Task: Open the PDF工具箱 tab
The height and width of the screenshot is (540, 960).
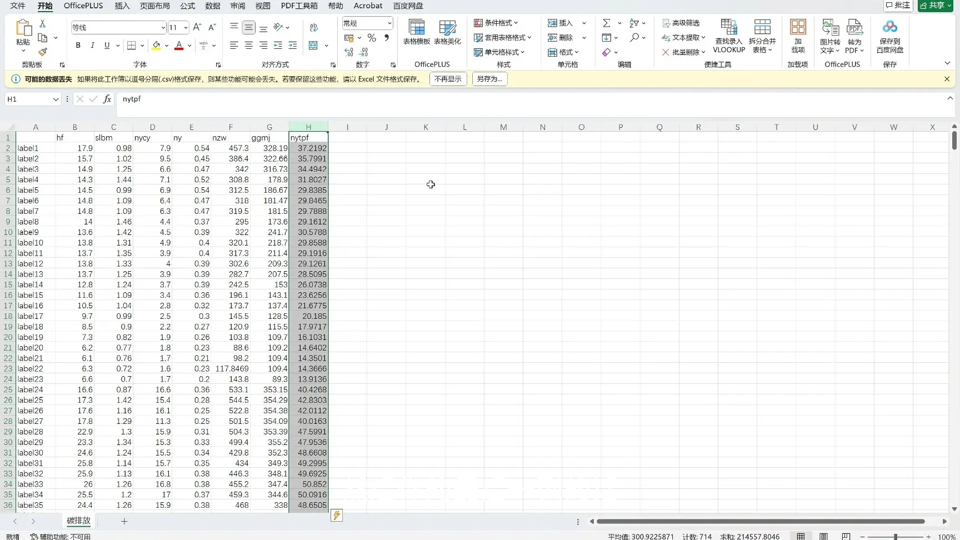Action: coord(299,6)
